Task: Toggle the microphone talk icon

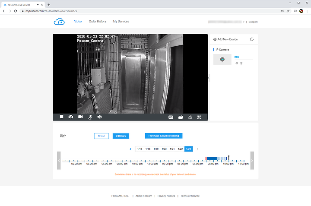Action: pos(90,117)
